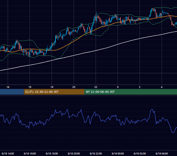
Task: Click the 8/18 22:00 time label
Action: coord(96,153)
